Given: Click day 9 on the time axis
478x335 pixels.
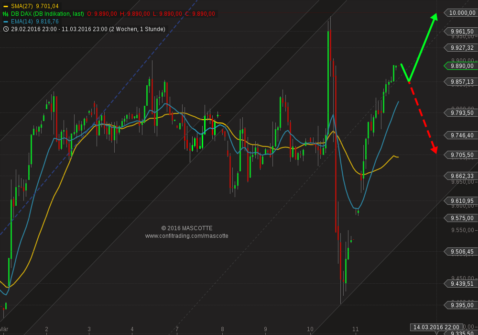Looking at the screenshot, I should tap(265, 329).
